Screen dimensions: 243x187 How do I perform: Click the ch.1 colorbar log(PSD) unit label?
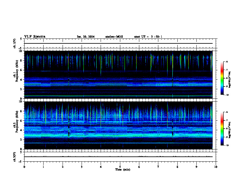point(230,80)
